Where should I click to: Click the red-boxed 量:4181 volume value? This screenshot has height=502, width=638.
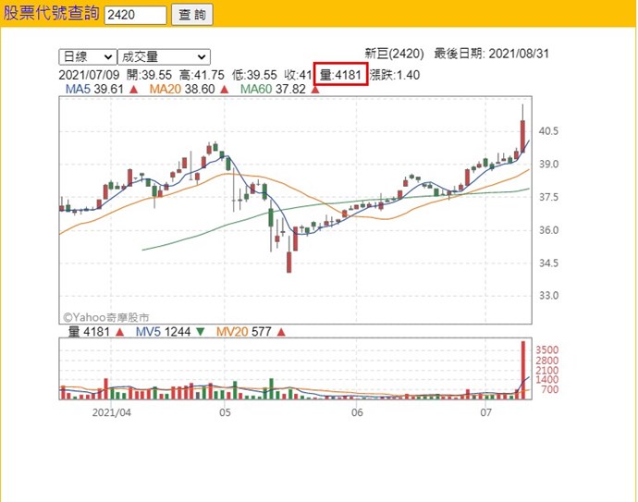pyautogui.click(x=340, y=75)
